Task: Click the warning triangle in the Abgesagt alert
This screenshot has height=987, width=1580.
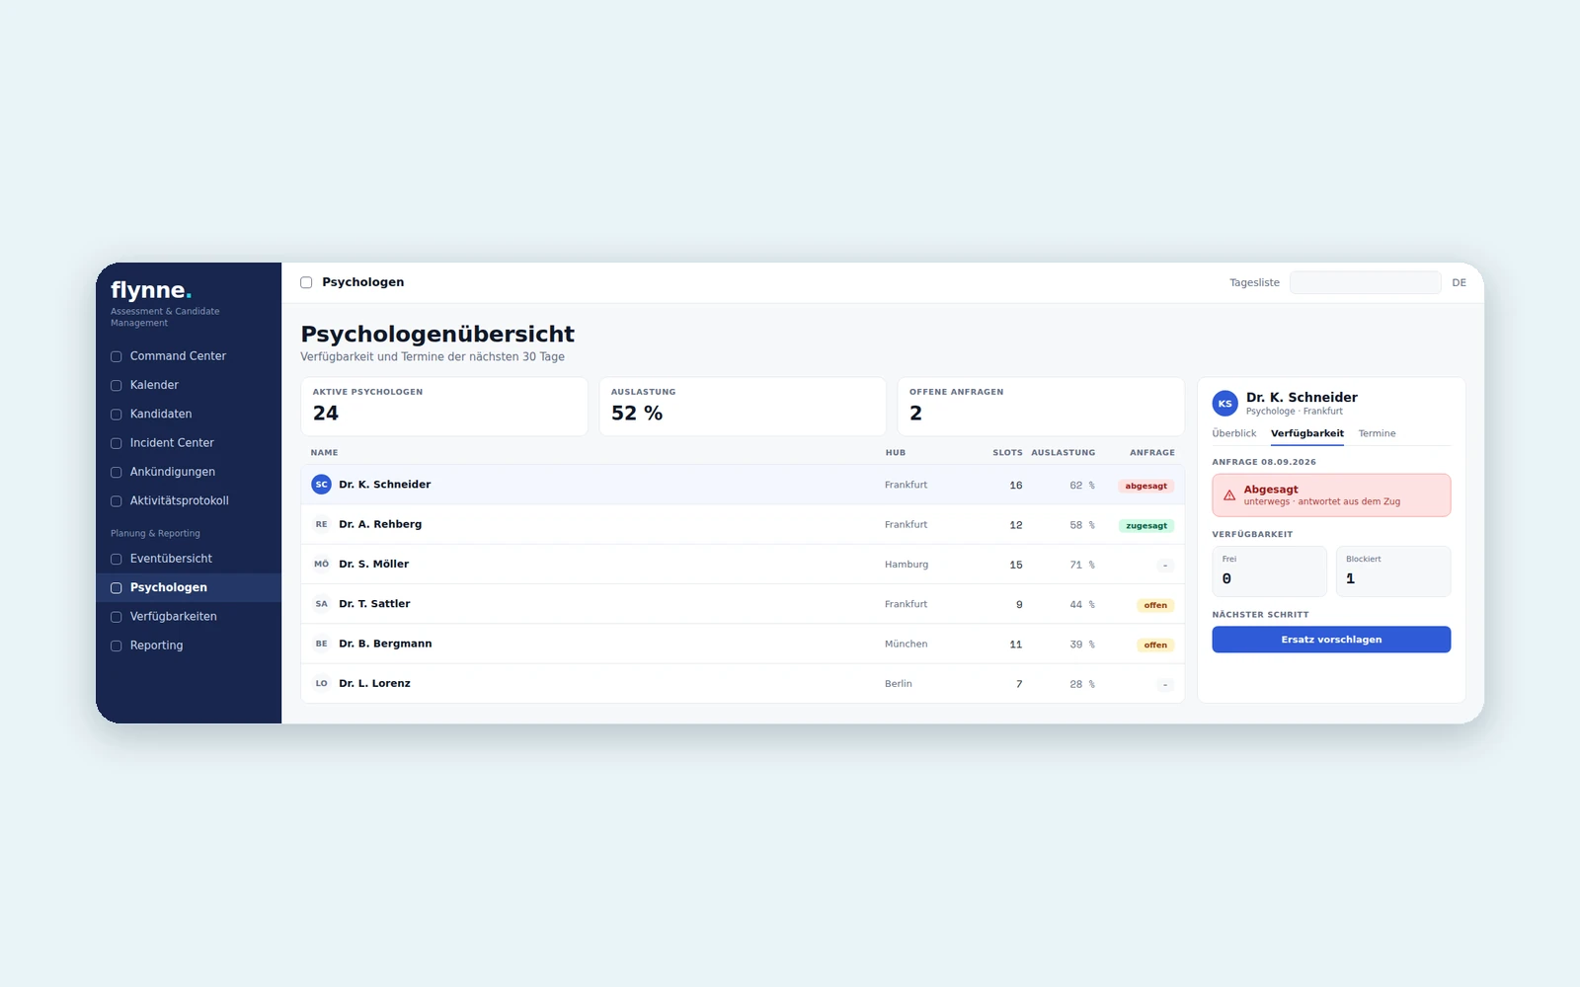Action: pos(1229,495)
